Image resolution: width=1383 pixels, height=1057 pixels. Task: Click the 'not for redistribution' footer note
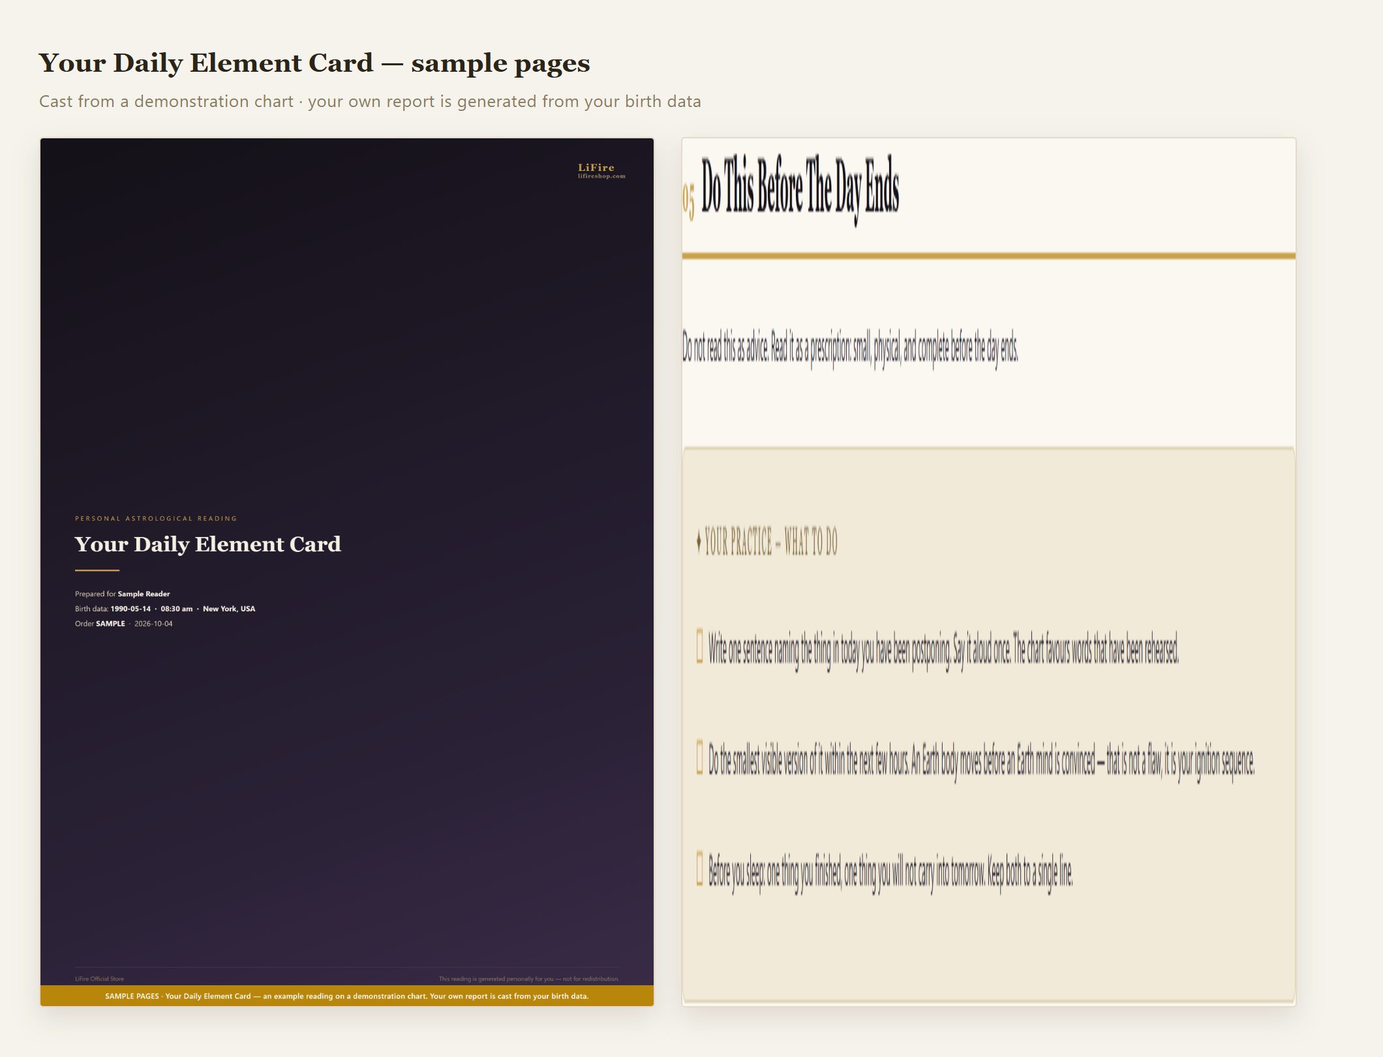(528, 979)
